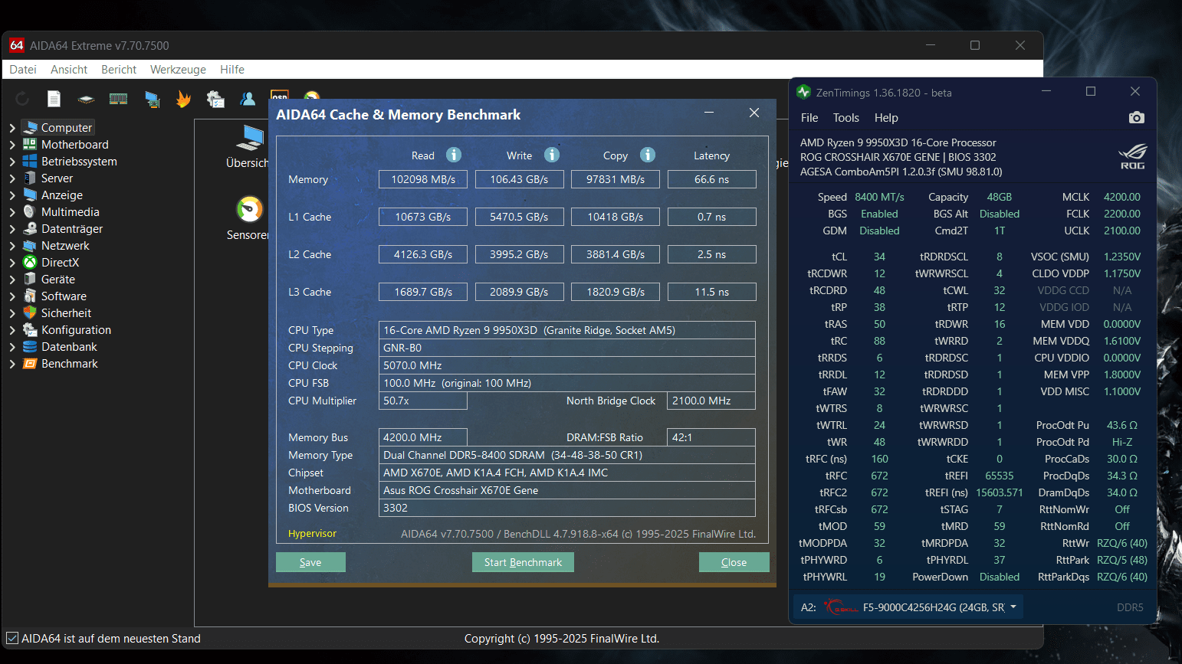
Task: Expand the Netzwerk tree node
Action: 12,246
